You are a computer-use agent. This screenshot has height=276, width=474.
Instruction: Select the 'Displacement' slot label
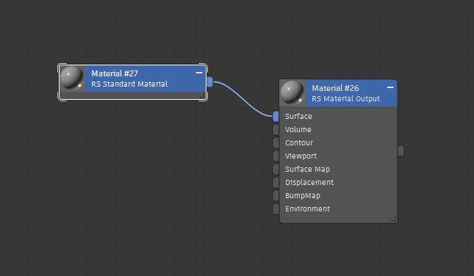click(309, 182)
